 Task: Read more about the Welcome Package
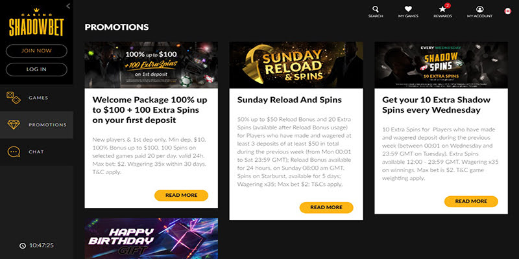[181, 195]
